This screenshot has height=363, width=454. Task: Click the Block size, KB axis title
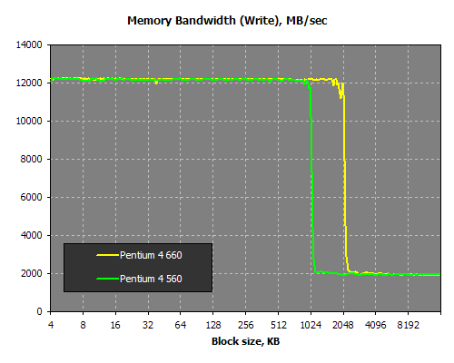pos(245,341)
